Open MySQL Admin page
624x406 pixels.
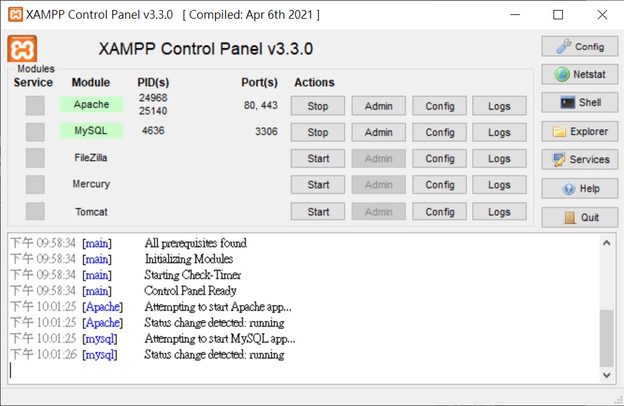tap(379, 132)
